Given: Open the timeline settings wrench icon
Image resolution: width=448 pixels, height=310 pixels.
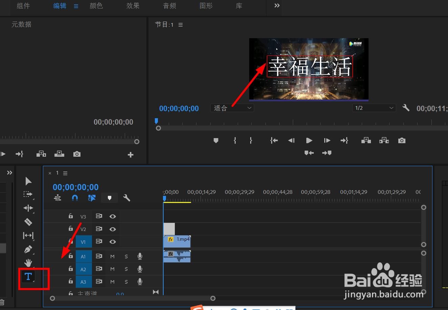Looking at the screenshot, I should [x=126, y=198].
